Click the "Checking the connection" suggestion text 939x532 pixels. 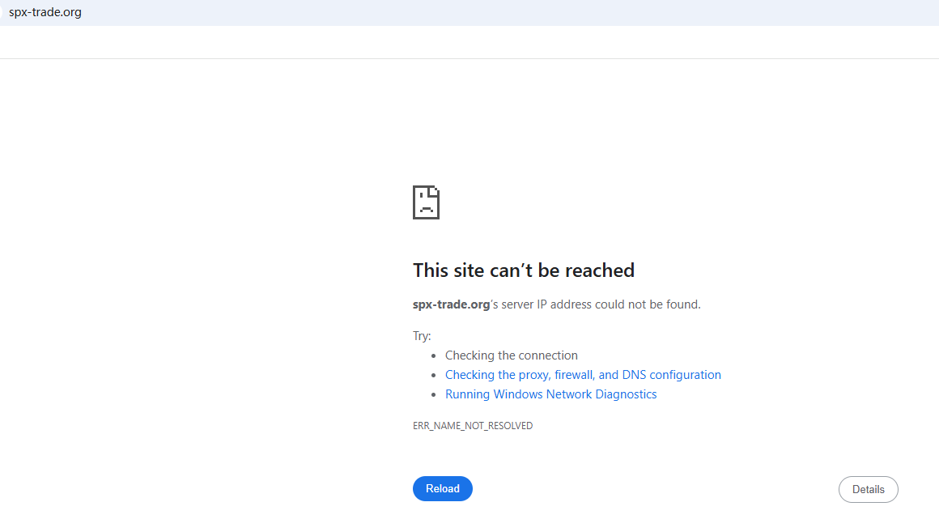511,355
